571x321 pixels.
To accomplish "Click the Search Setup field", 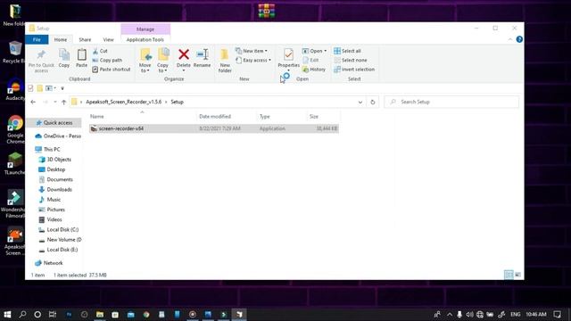I will [x=451, y=102].
